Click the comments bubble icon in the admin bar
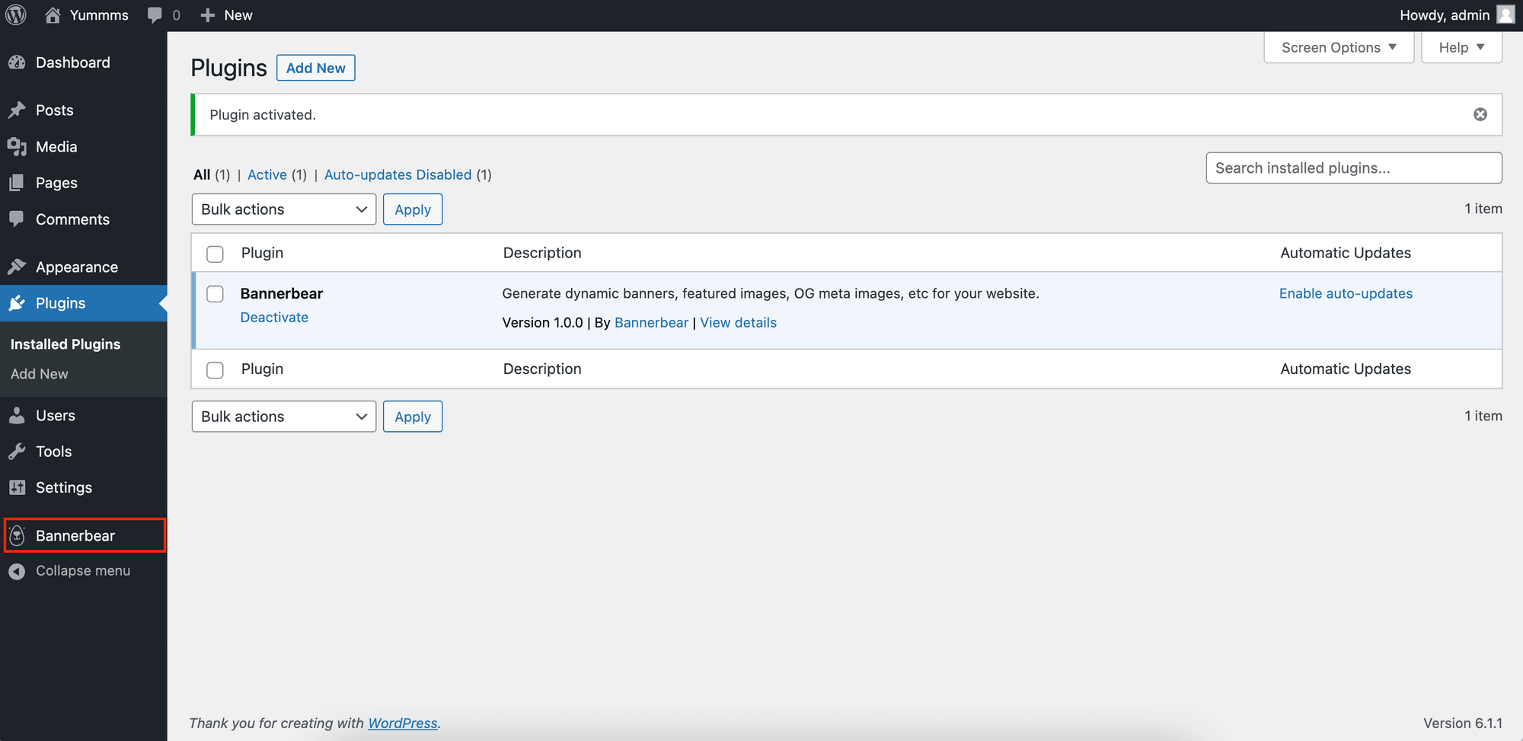This screenshot has width=1523, height=741. tap(155, 15)
